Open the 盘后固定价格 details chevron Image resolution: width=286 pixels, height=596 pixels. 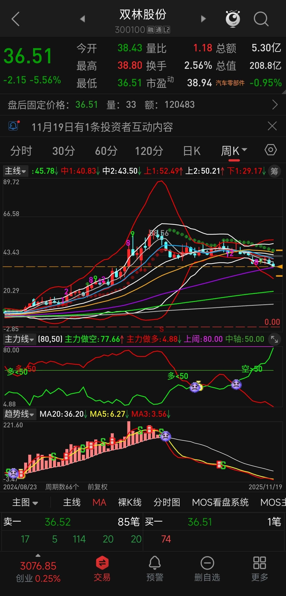pos(275,105)
